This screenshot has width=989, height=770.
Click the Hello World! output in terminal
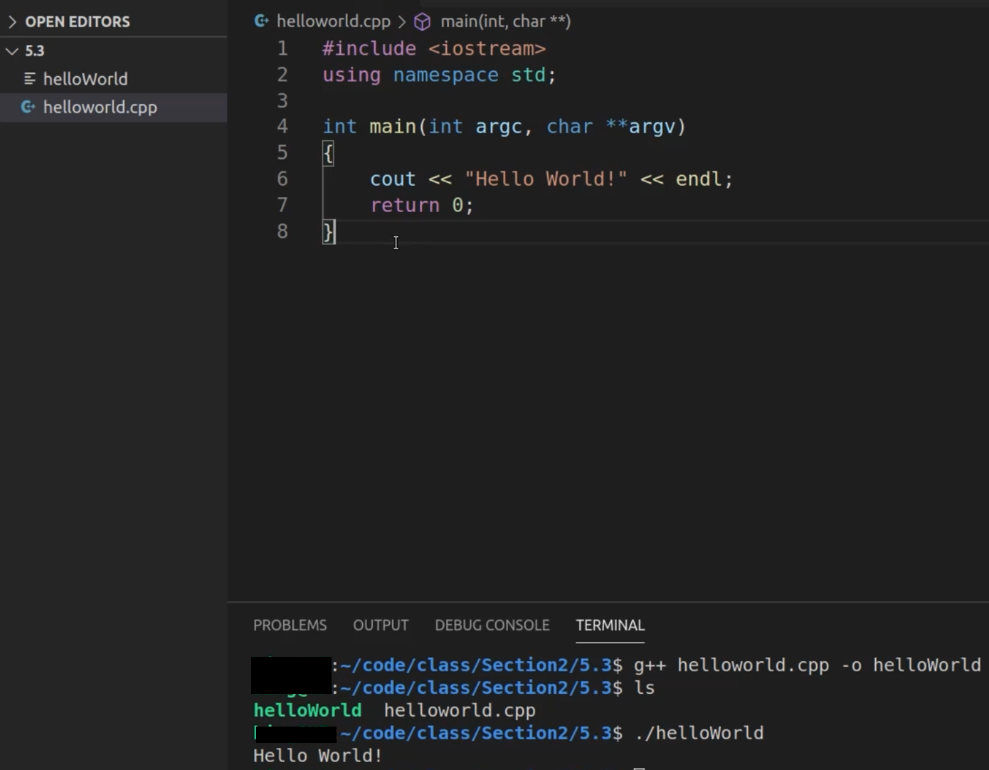(x=317, y=755)
